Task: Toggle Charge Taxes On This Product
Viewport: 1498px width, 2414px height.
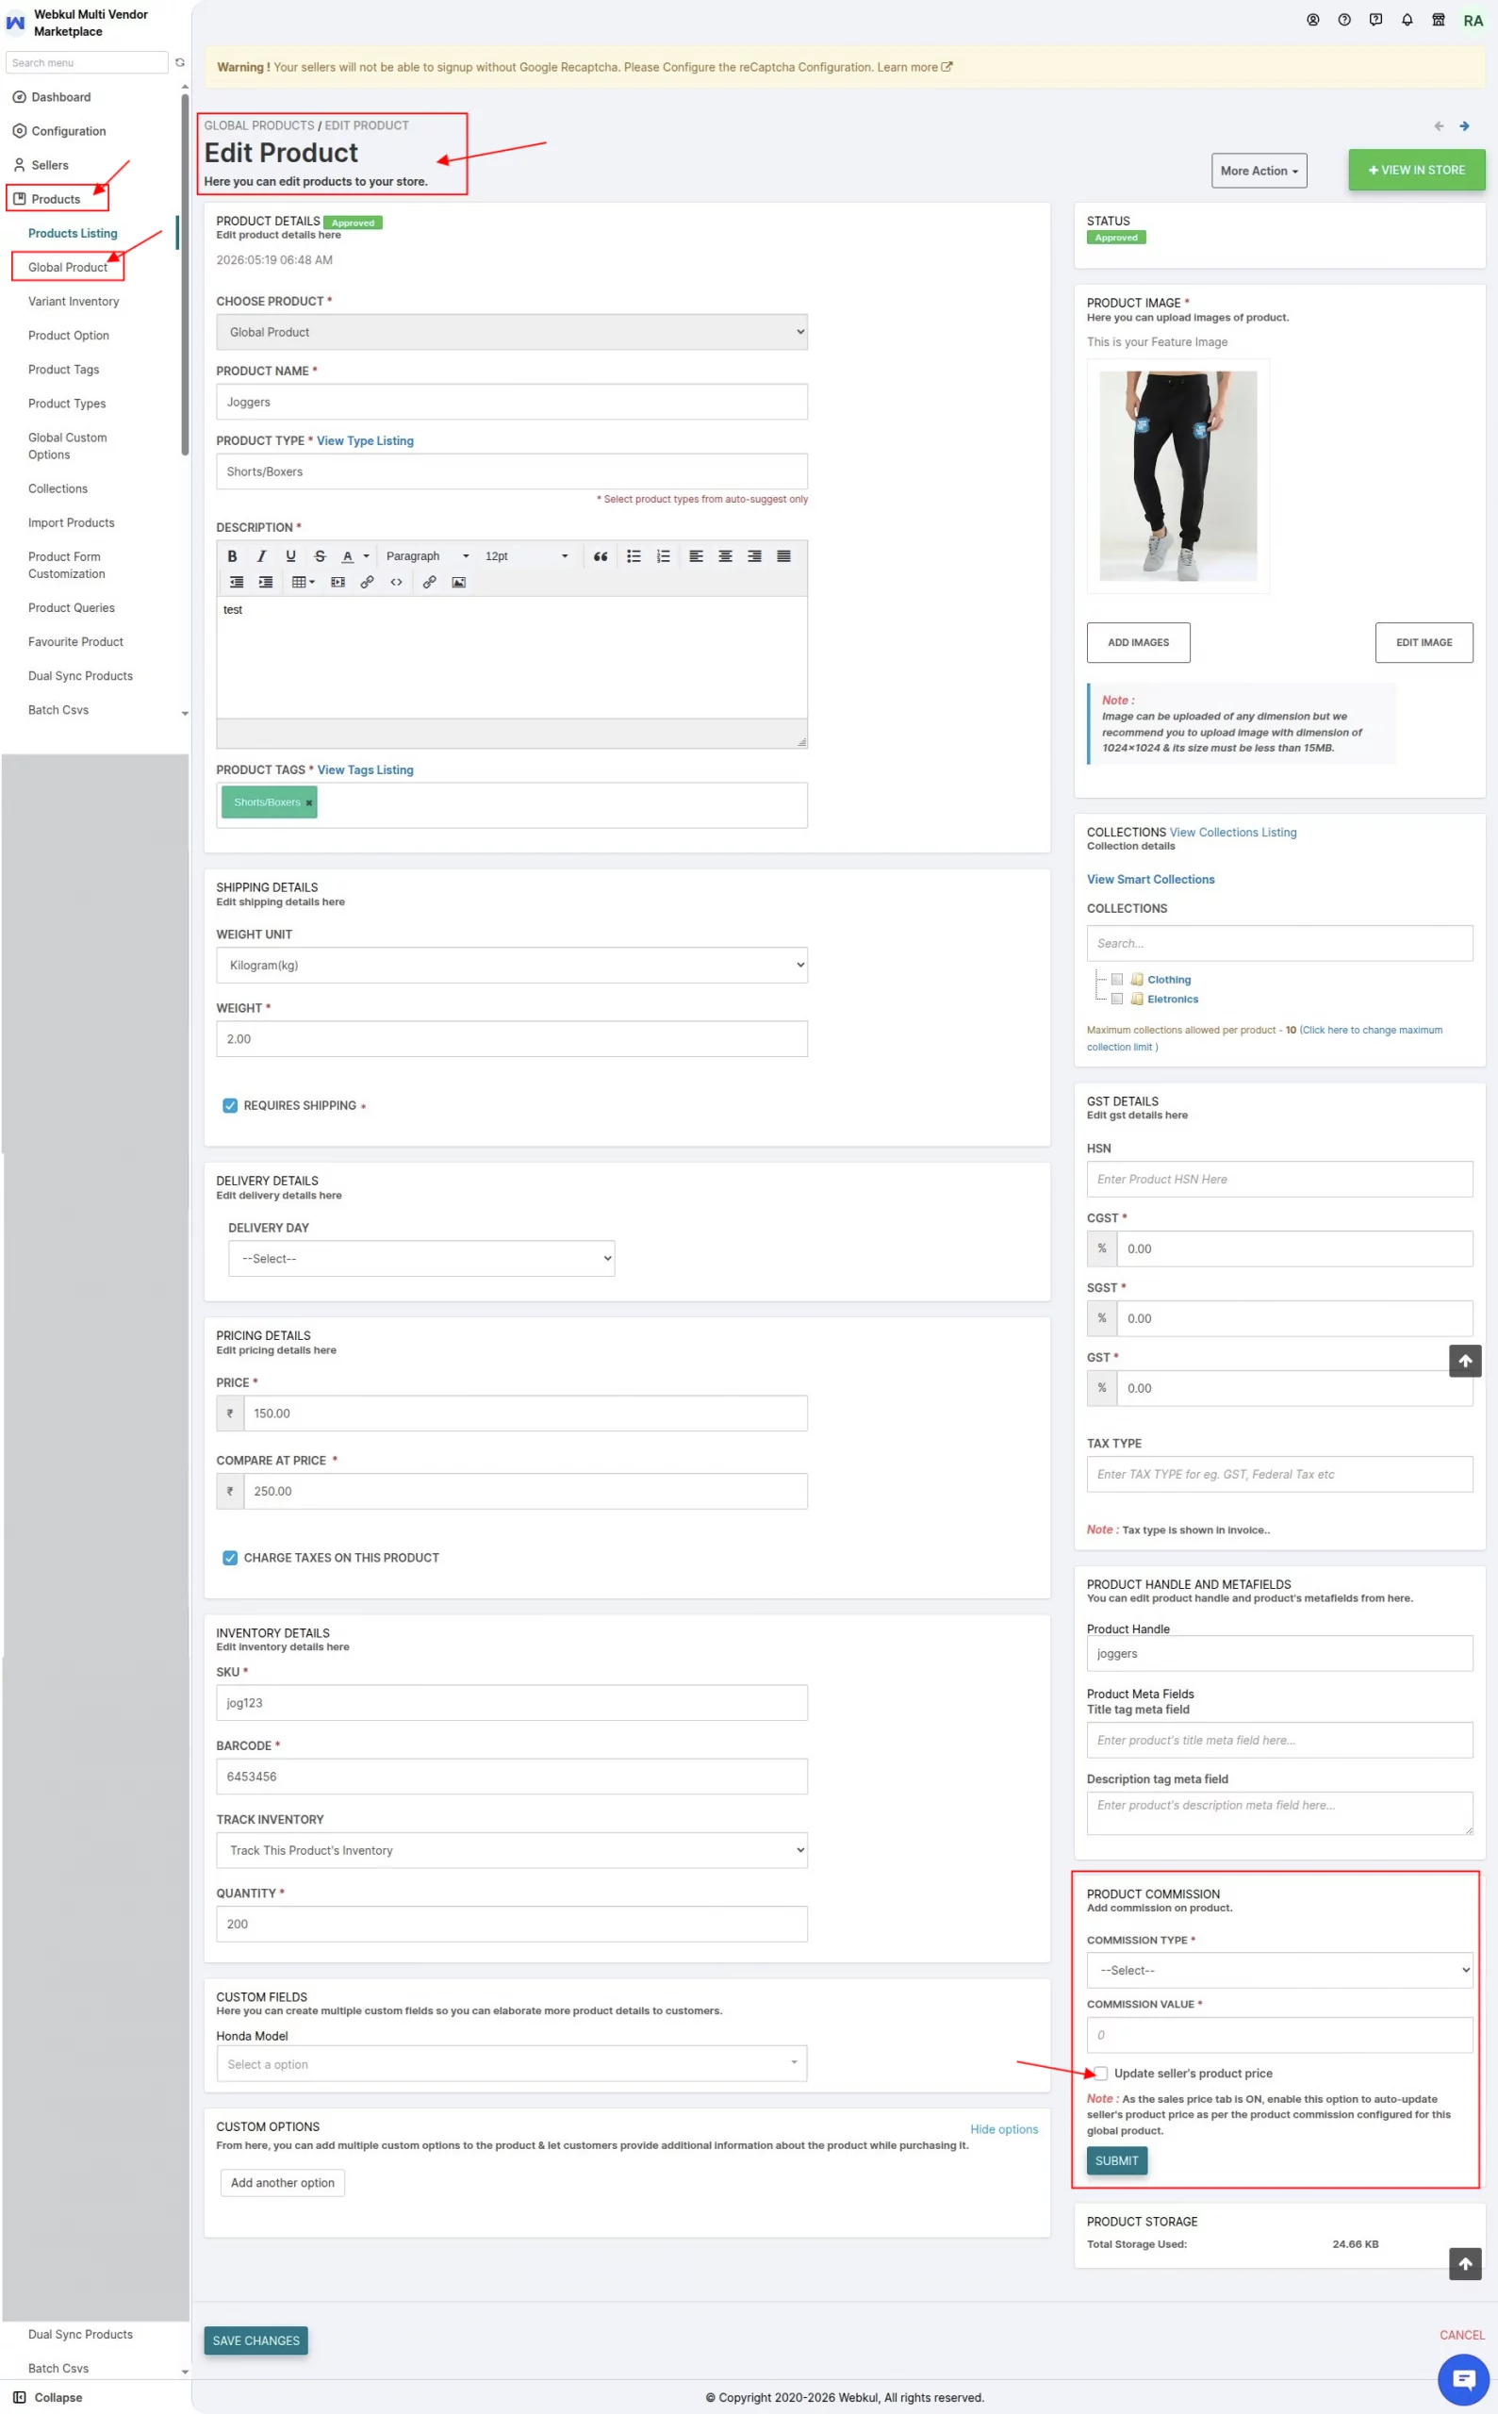Action: coord(230,1557)
